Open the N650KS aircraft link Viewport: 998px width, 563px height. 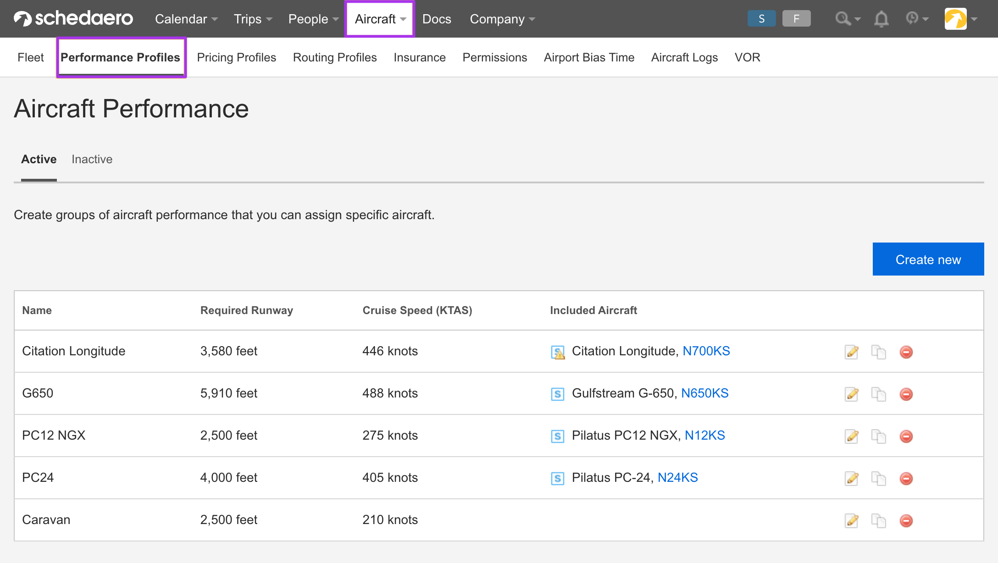[x=705, y=393]
